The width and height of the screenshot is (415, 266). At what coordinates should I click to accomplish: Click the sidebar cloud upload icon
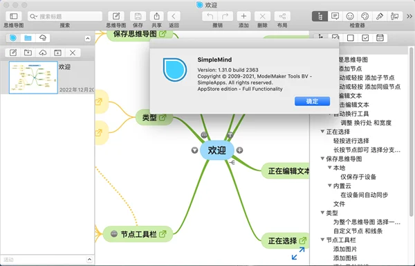[43, 53]
